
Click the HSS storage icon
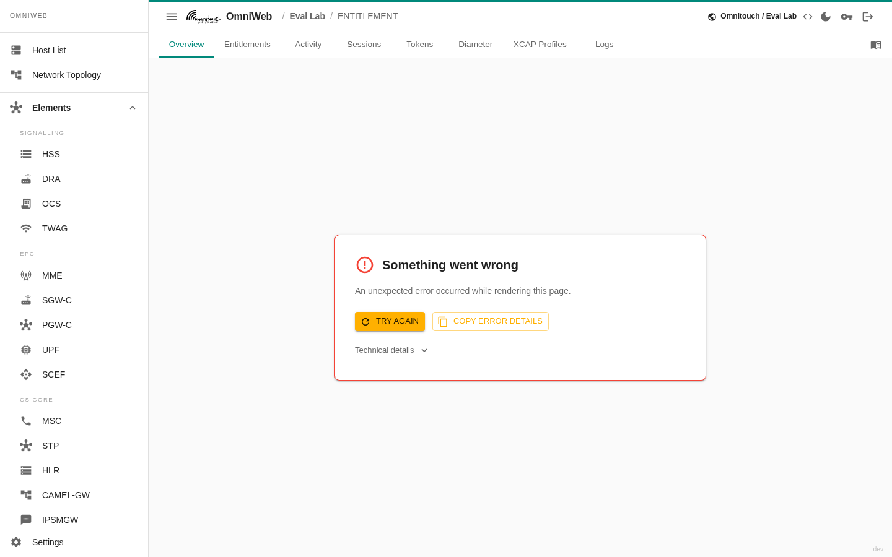[x=26, y=154]
